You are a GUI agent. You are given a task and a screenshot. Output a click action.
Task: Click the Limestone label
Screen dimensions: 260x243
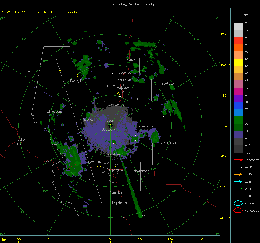tap(55, 112)
